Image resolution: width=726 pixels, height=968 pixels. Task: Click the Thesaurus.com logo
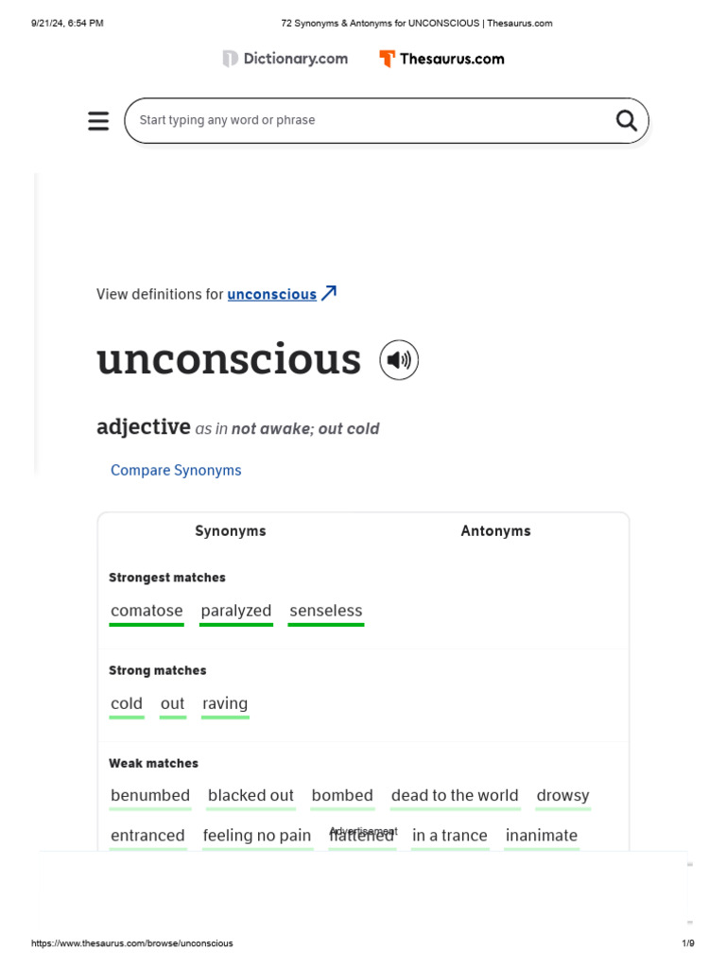click(x=441, y=59)
